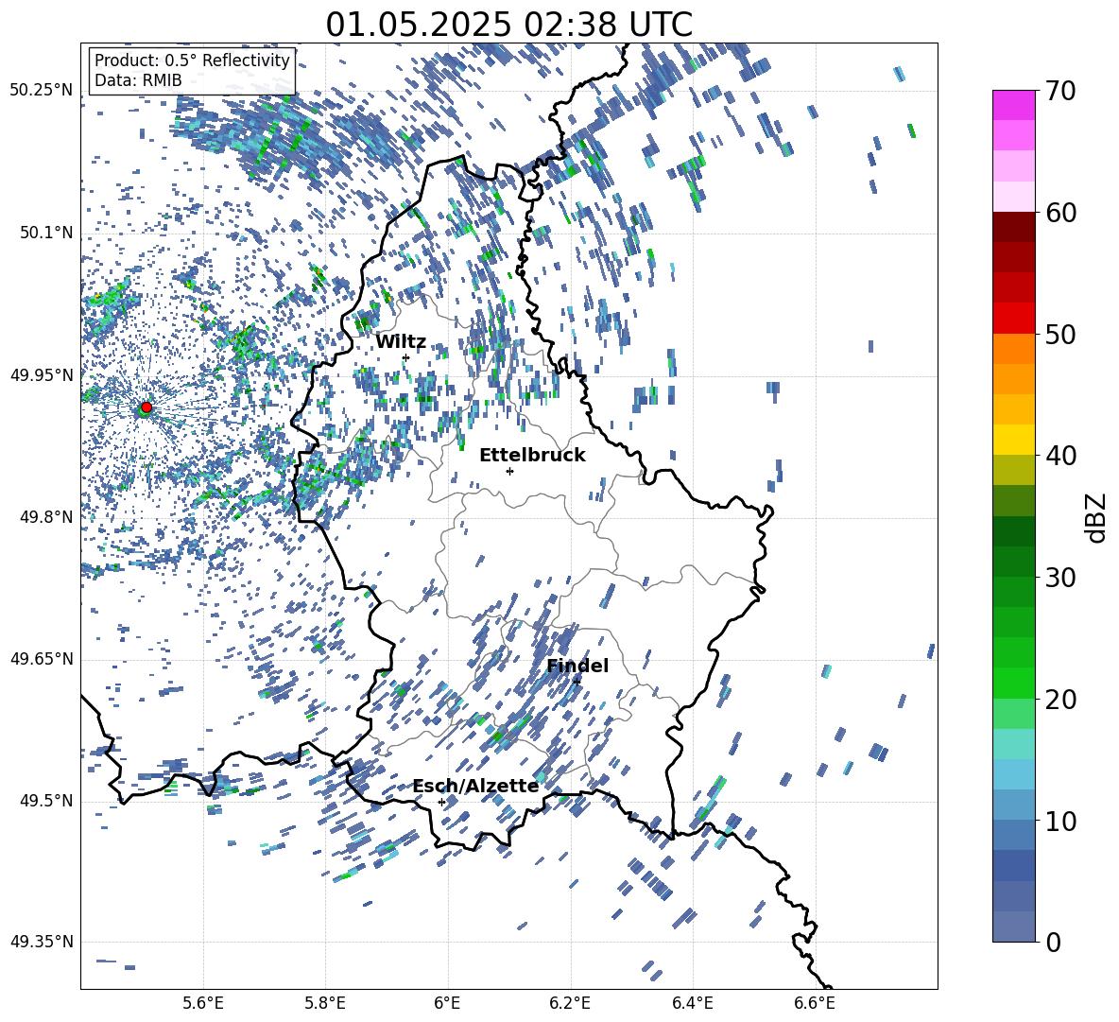Click the colorbar tick label 60
Viewport: 1119px width, 1022px height.
click(1060, 213)
